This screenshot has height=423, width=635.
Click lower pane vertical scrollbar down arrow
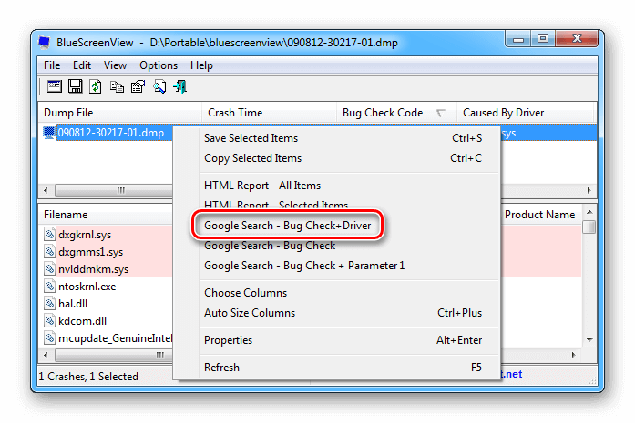point(589,339)
